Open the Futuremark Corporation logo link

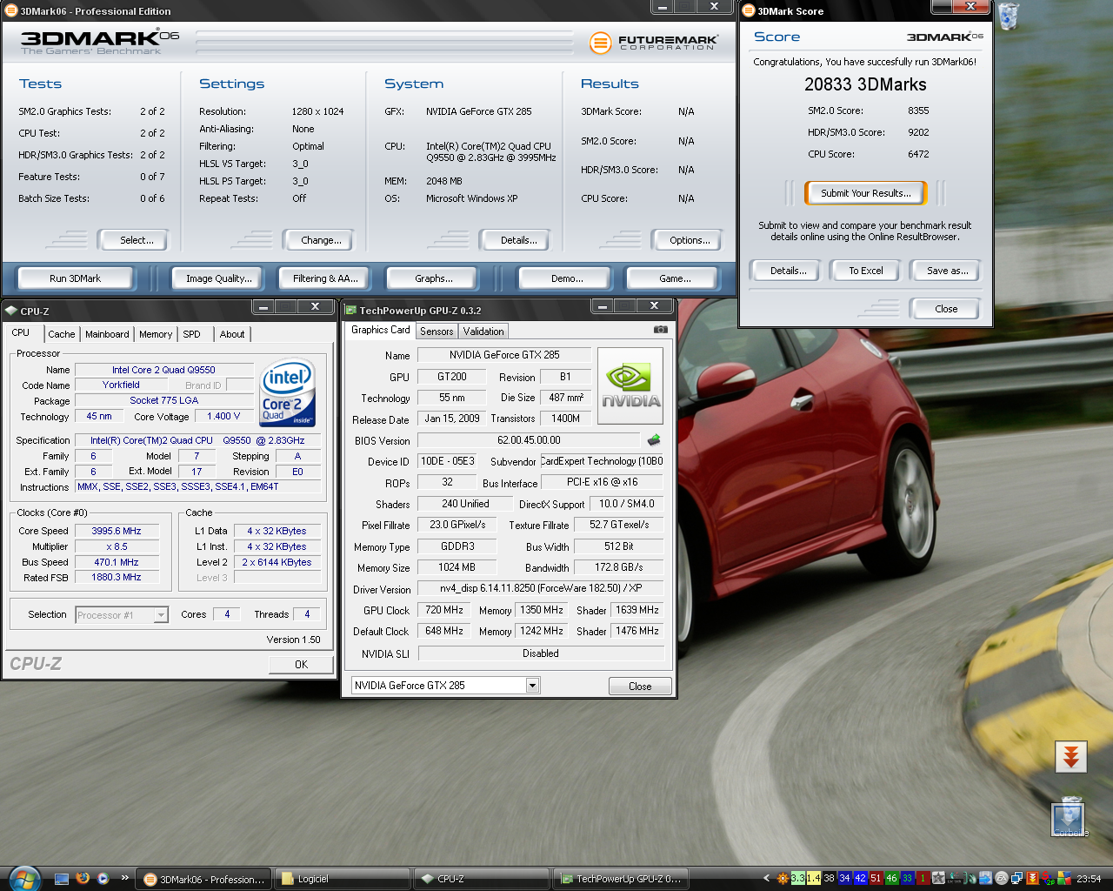tap(654, 42)
